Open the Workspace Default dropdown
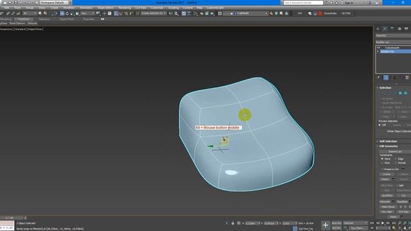 click(x=54, y=3)
